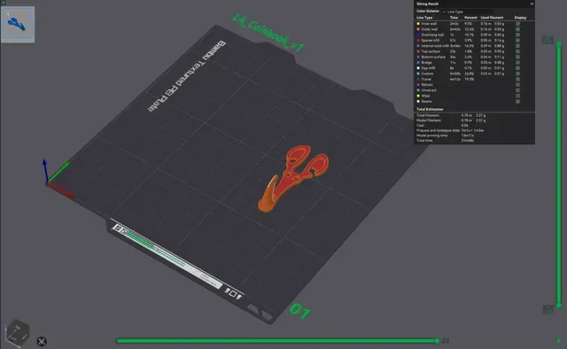Enable display of Unretract points
Viewport: 567px width, 349px height.
pos(517,90)
